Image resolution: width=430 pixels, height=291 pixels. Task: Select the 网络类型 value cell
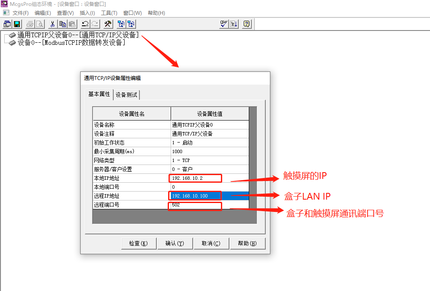210,160
